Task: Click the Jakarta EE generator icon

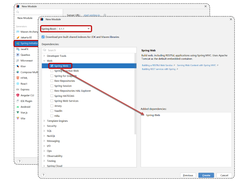Action: click(x=18, y=37)
